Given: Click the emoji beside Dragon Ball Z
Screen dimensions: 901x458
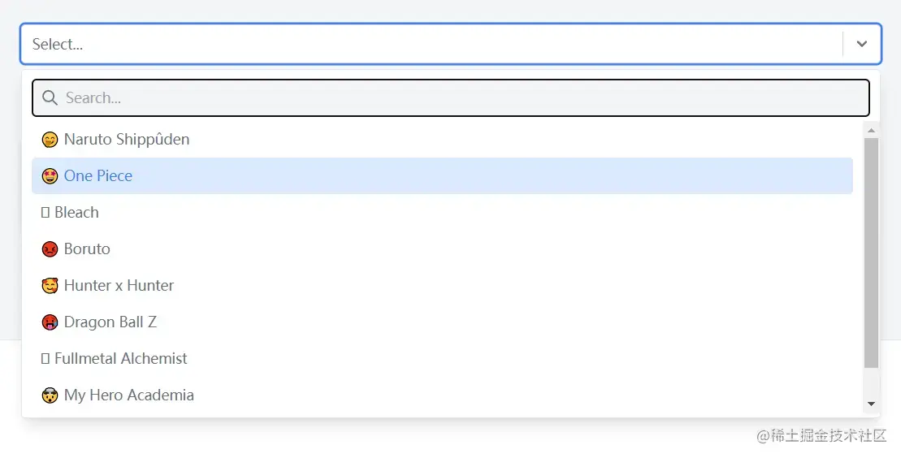Looking at the screenshot, I should 50,322.
